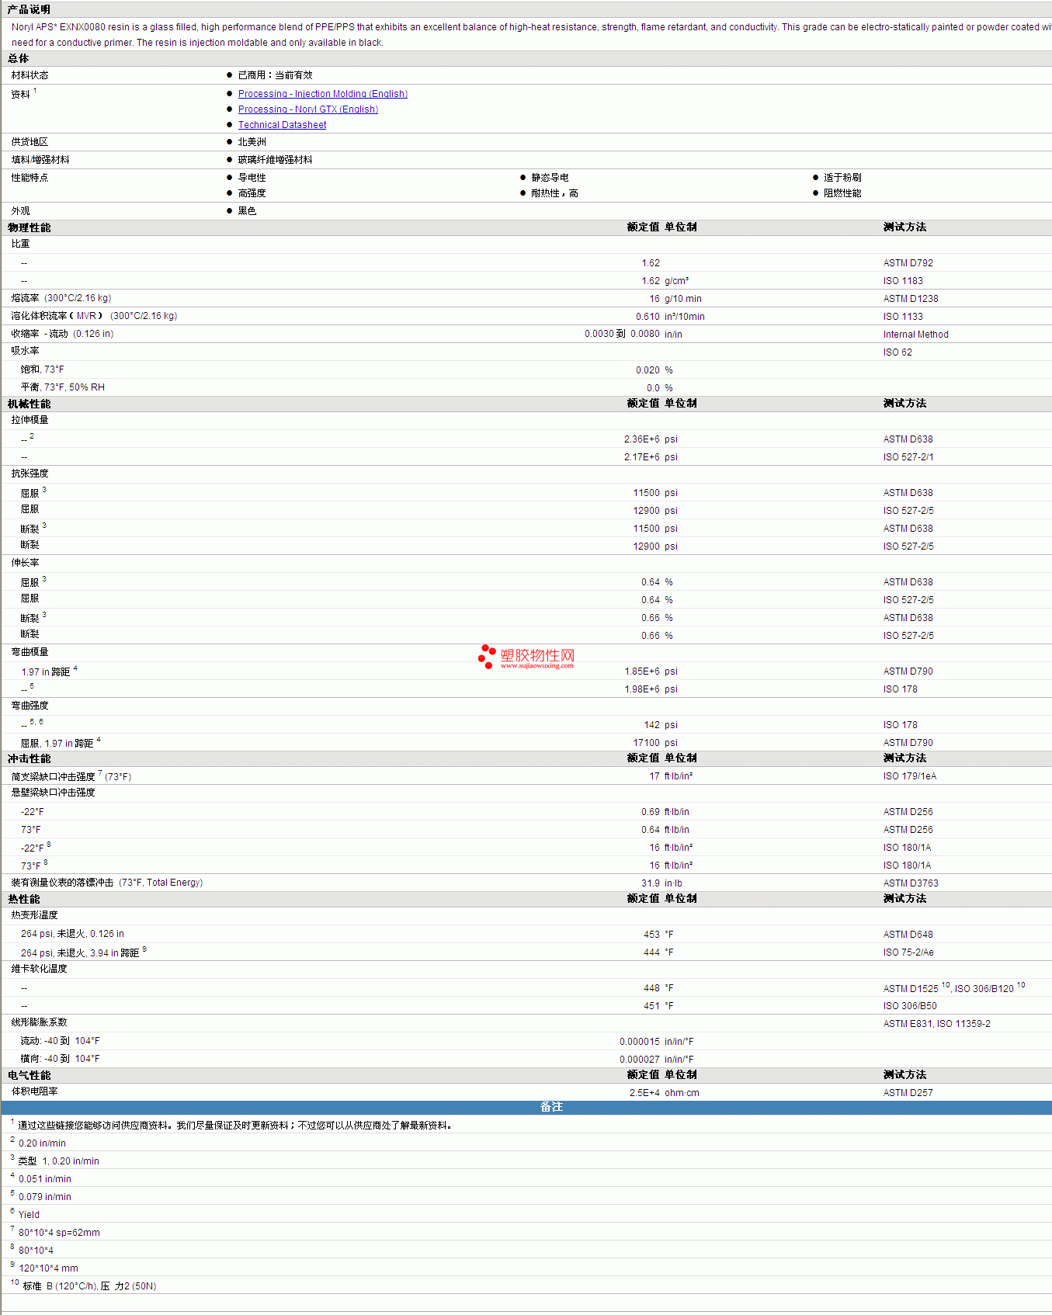Click the 2.5E+4 volume resistivity value

pos(644,1093)
